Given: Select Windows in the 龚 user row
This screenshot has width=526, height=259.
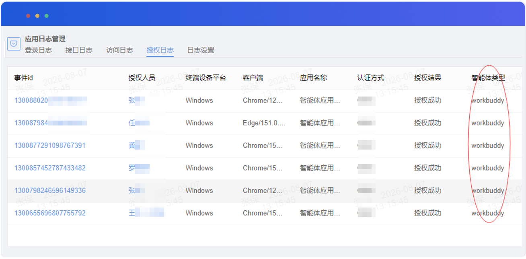Looking at the screenshot, I should pyautogui.click(x=199, y=146).
